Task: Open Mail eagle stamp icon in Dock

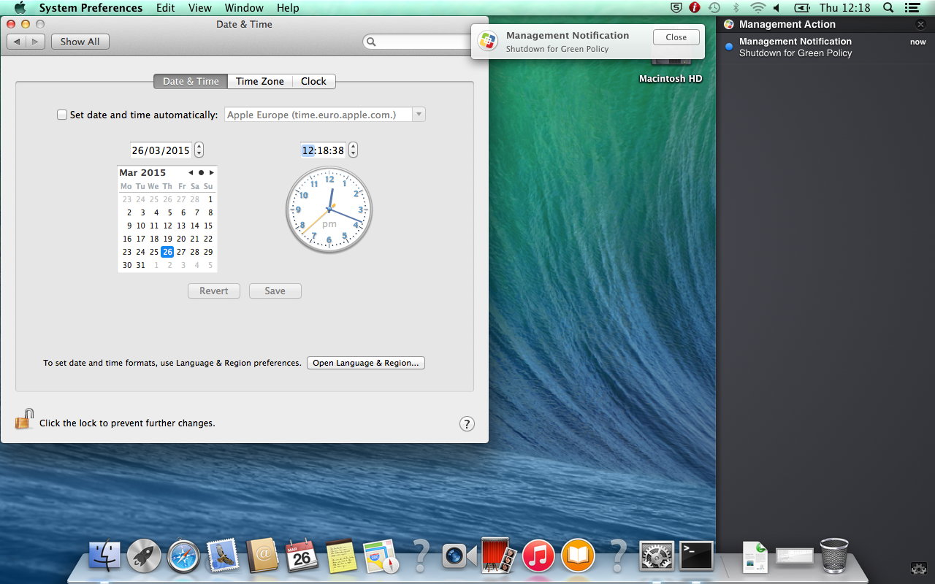Action: [x=223, y=557]
